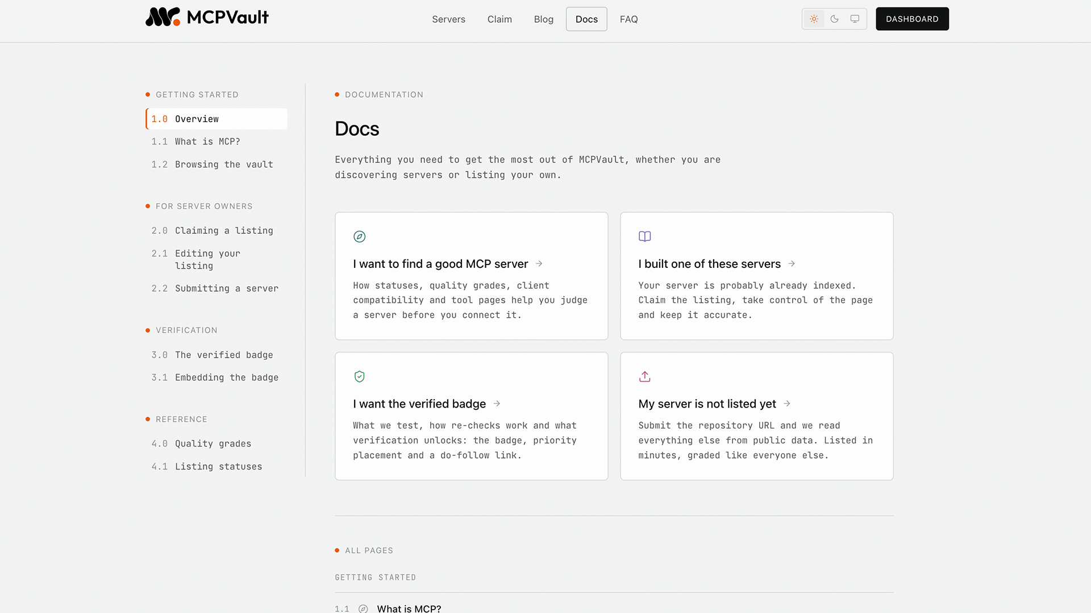Open 1.2 Browsing the vault
This screenshot has width=1091, height=613.
click(216, 164)
